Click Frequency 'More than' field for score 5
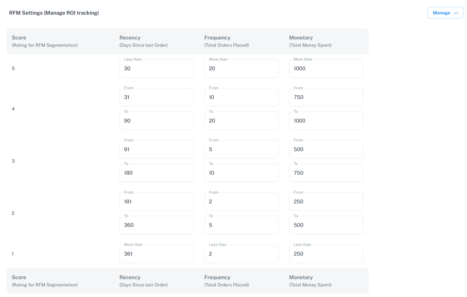This screenshot has height=297, width=467. [241, 68]
